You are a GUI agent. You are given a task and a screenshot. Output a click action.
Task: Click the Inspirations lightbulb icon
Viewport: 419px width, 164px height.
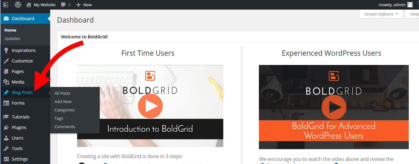(x=6, y=50)
